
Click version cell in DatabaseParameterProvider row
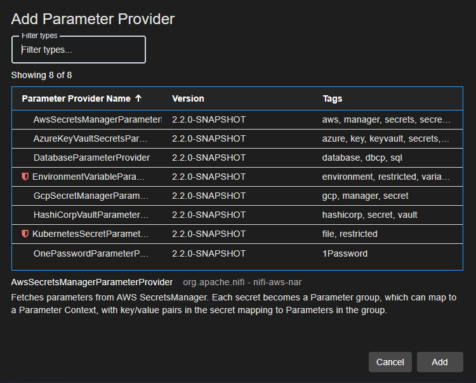(209, 158)
